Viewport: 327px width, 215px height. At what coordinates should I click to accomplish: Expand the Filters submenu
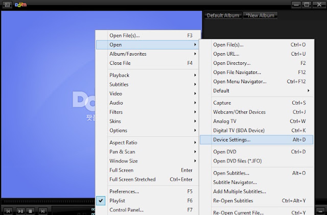148,112
